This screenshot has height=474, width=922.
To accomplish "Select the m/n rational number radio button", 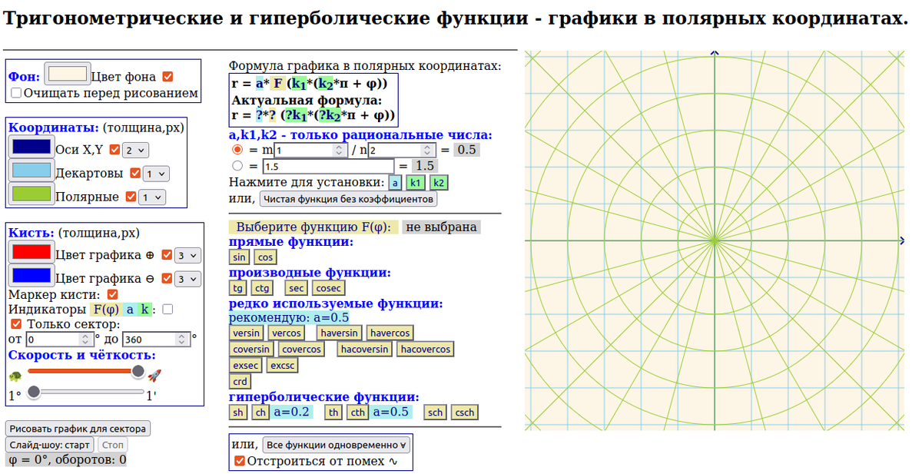I will click(237, 150).
